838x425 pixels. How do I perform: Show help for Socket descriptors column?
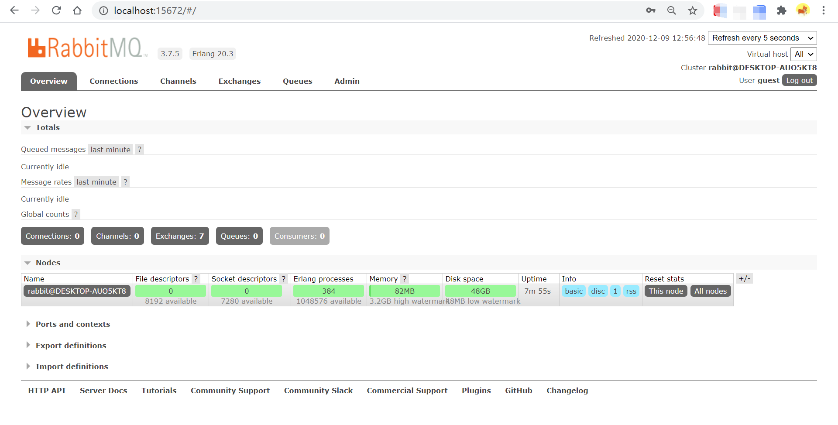284,279
